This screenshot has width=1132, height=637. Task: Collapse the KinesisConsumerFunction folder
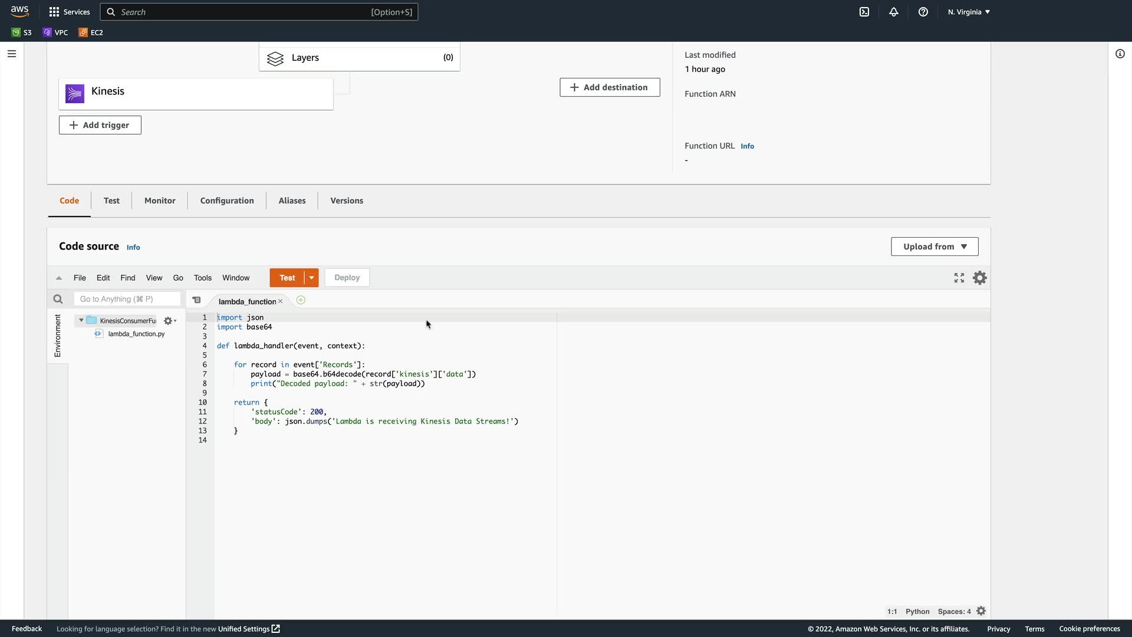click(x=81, y=320)
